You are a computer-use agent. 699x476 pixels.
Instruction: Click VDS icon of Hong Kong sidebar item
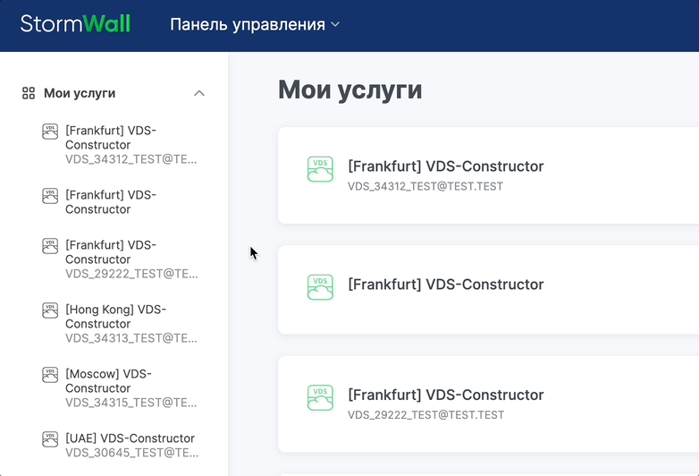click(50, 310)
